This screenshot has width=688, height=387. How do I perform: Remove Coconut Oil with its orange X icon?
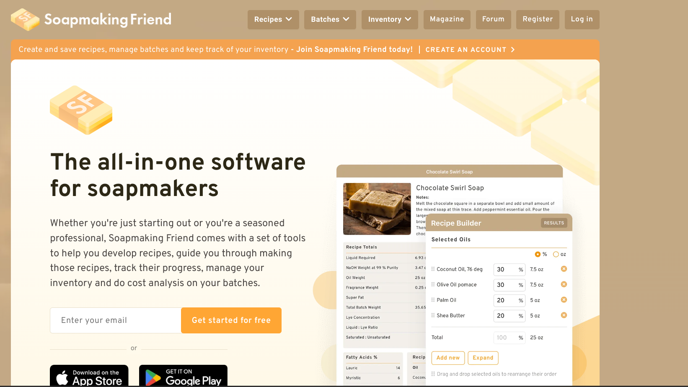point(564,269)
